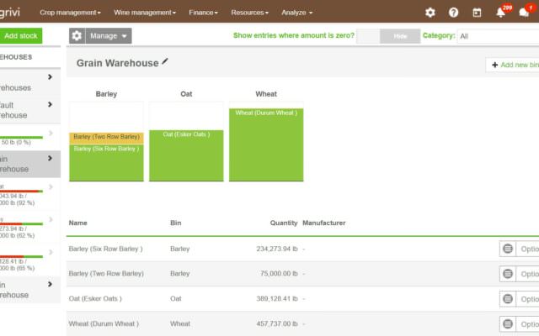Expand the first sidebar item chevron under Warehouses heading
Viewport: 539px width, 336px height.
point(50,76)
